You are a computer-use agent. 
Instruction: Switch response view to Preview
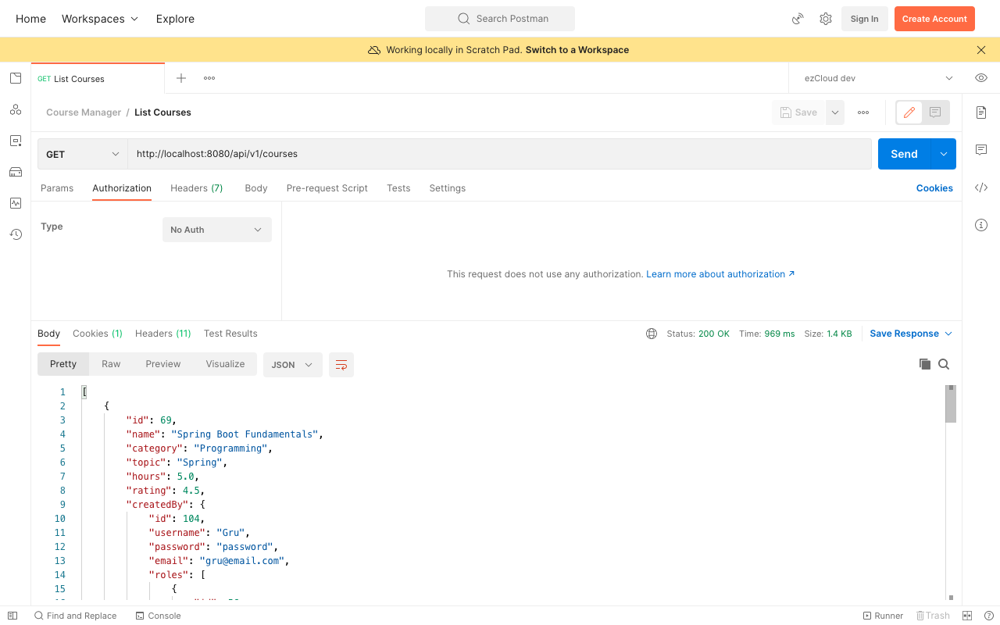(x=163, y=364)
